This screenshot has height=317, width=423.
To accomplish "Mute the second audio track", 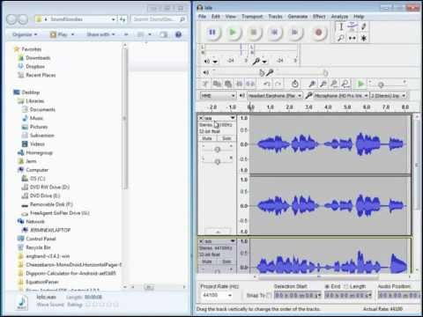I will pyautogui.click(x=207, y=262).
